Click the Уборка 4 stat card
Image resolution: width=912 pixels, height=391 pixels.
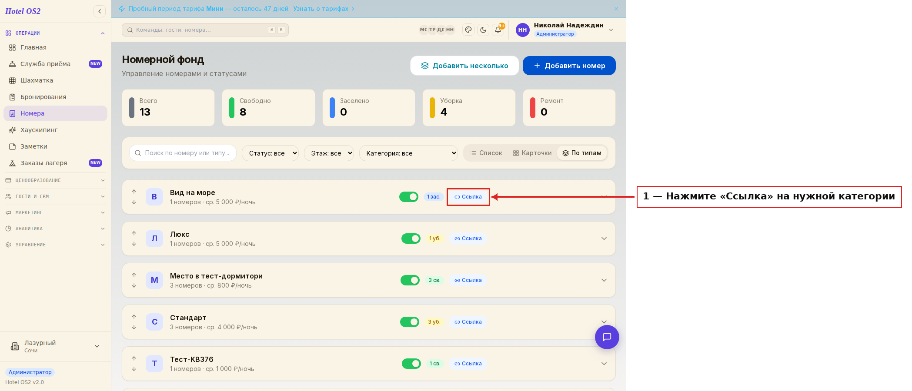469,108
